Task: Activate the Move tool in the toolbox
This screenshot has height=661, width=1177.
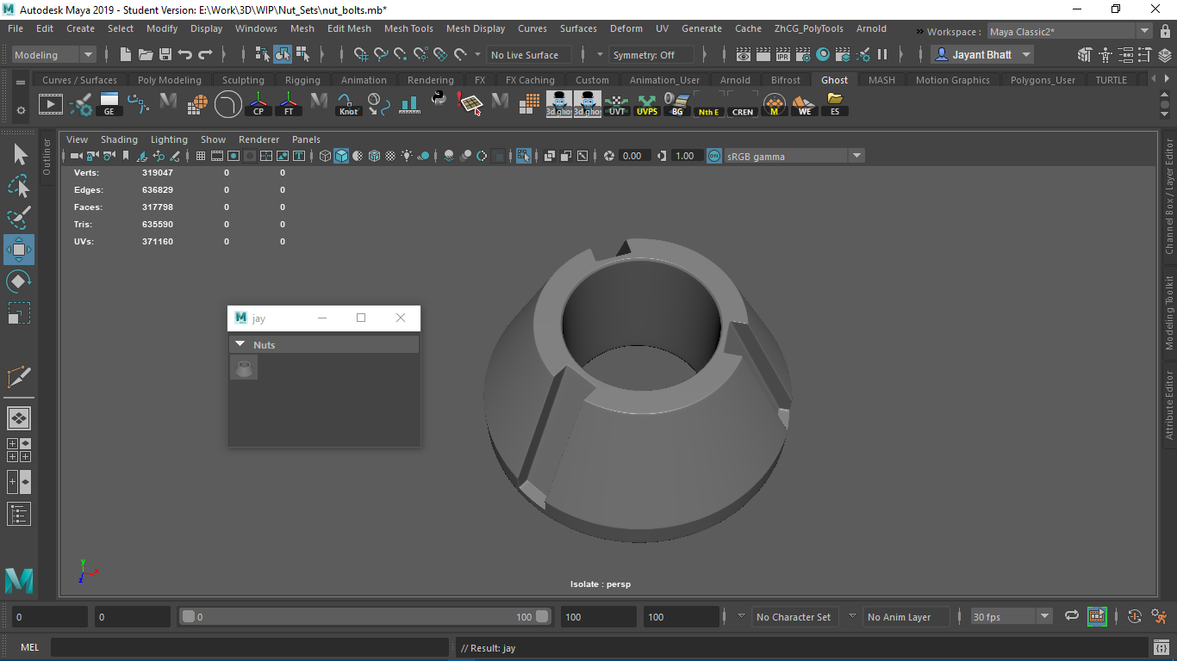Action: pyautogui.click(x=19, y=250)
